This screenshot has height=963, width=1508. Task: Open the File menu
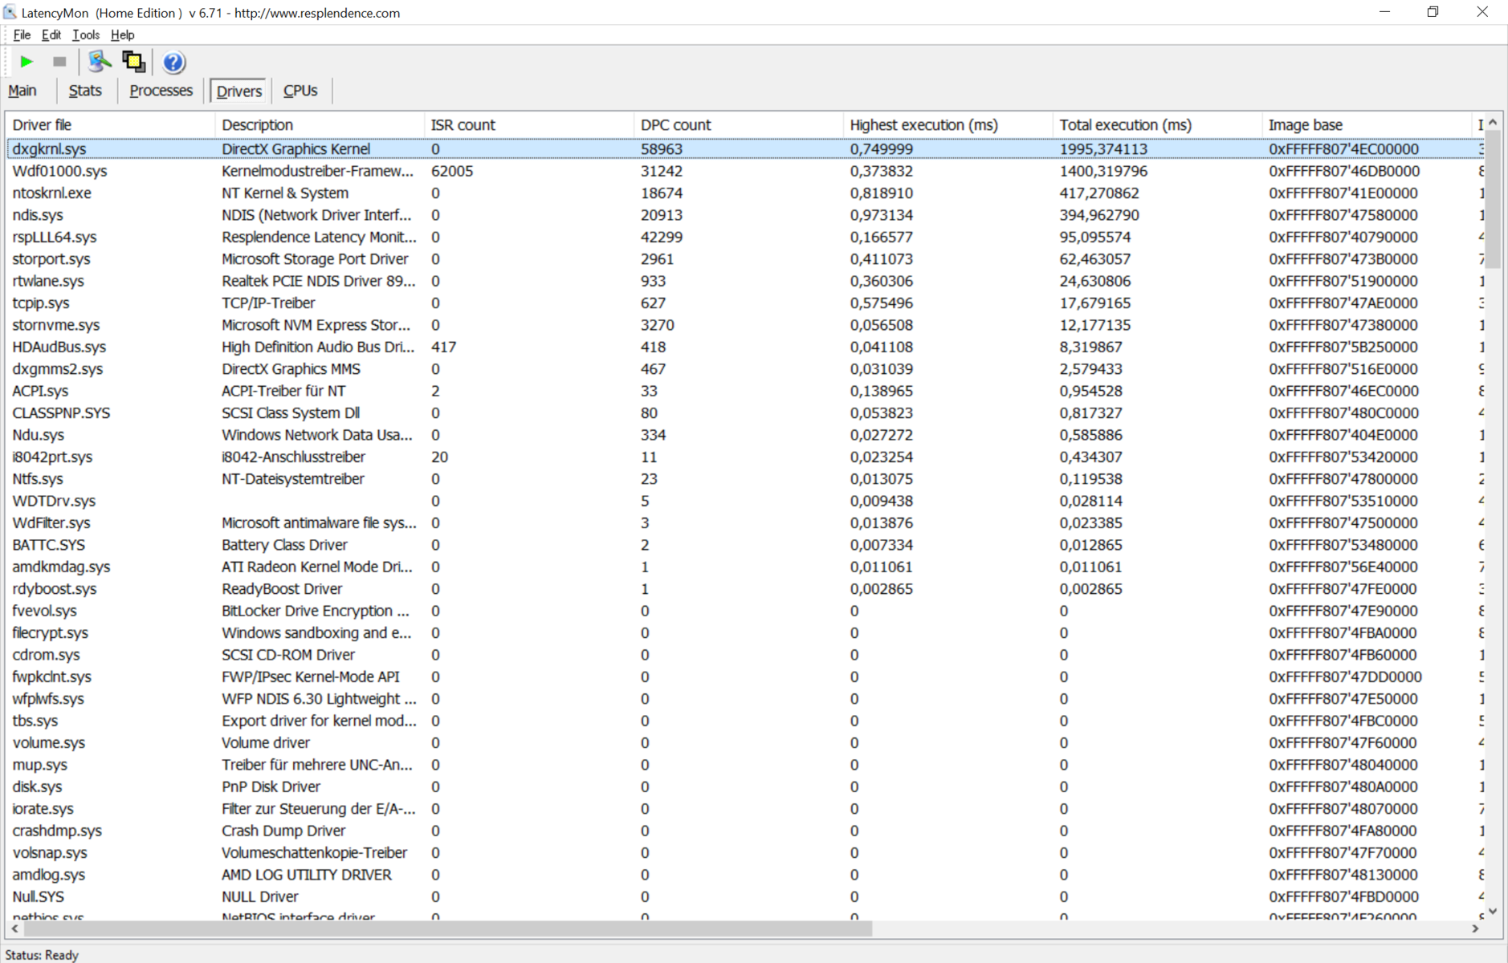(22, 35)
